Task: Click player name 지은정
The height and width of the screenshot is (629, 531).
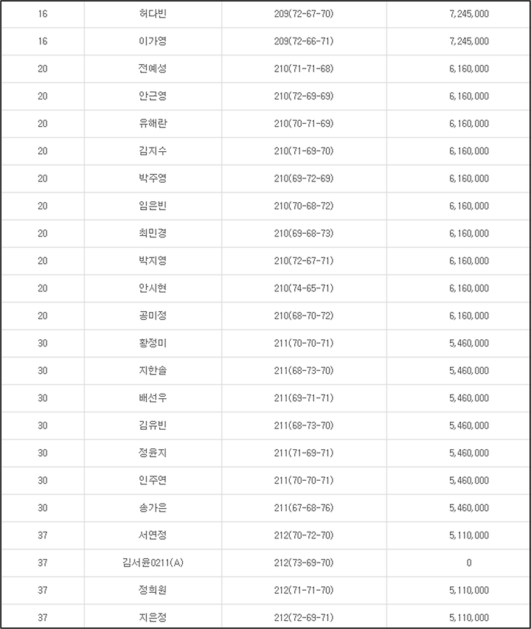Action: click(153, 618)
